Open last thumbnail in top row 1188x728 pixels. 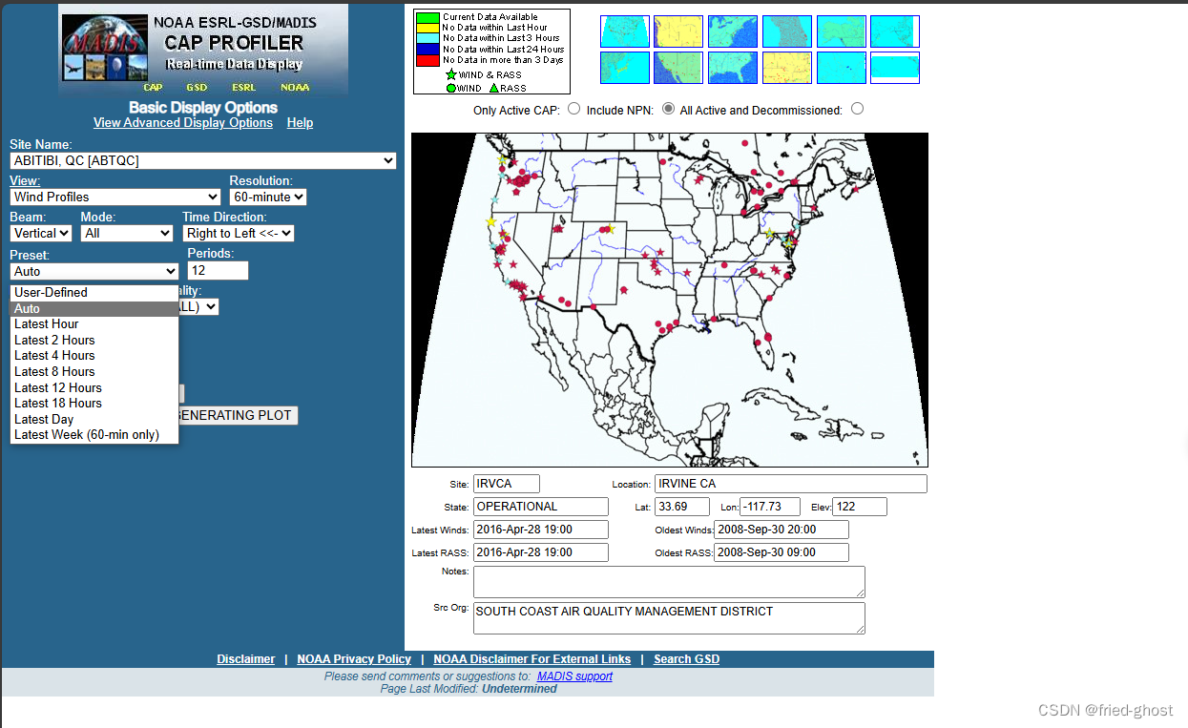click(x=895, y=31)
